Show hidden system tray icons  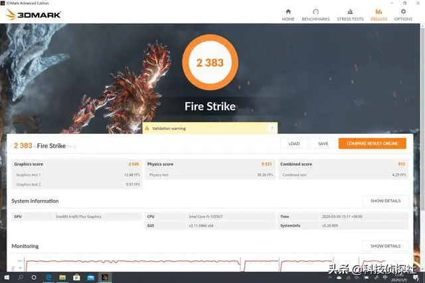[330, 278]
